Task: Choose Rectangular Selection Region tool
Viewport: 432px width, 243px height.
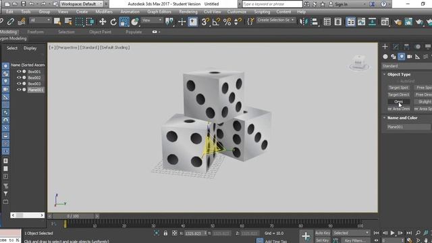Action: pyautogui.click(x=80, y=22)
